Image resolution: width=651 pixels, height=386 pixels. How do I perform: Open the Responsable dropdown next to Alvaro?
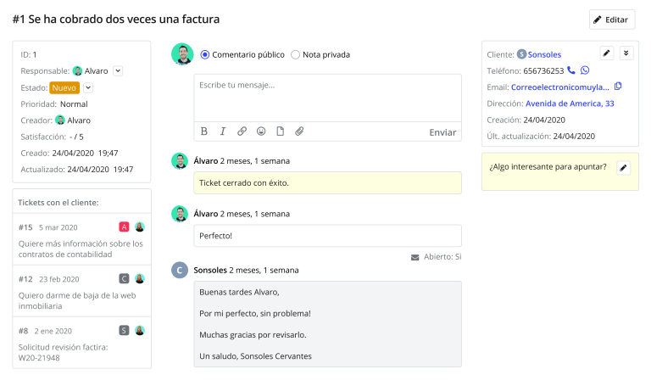coord(118,71)
